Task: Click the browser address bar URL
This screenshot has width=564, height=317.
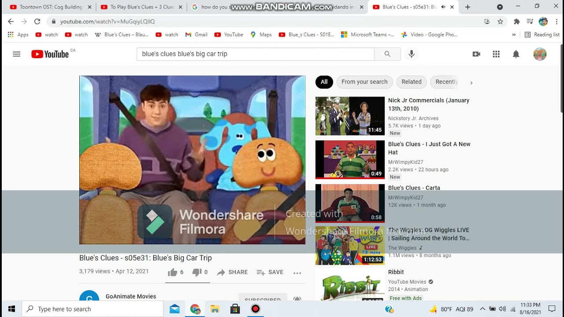Action: point(108,22)
